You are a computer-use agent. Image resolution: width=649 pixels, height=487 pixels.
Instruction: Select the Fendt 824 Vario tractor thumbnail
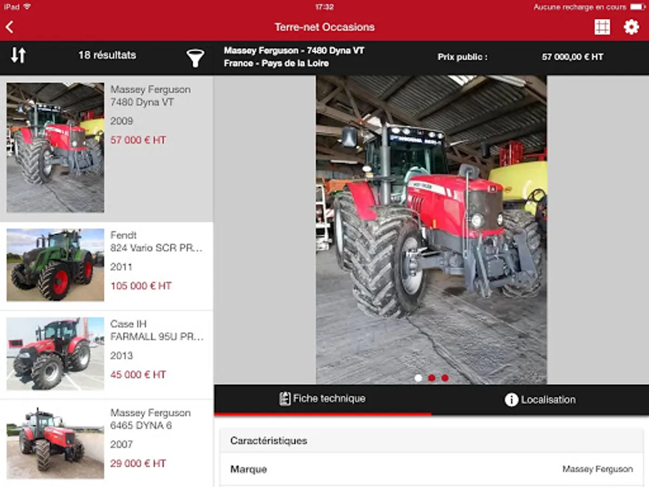[x=55, y=265]
